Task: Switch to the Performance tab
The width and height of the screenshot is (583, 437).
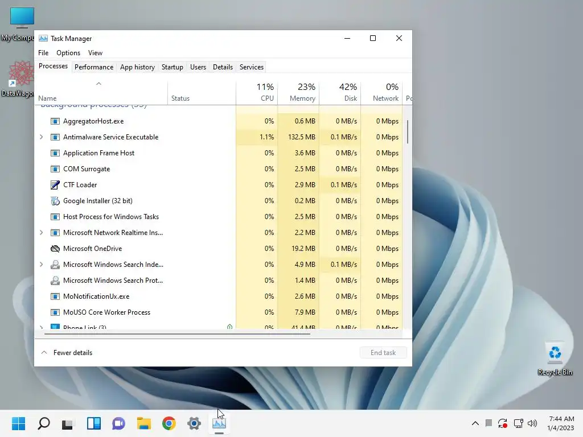Action: [x=94, y=67]
